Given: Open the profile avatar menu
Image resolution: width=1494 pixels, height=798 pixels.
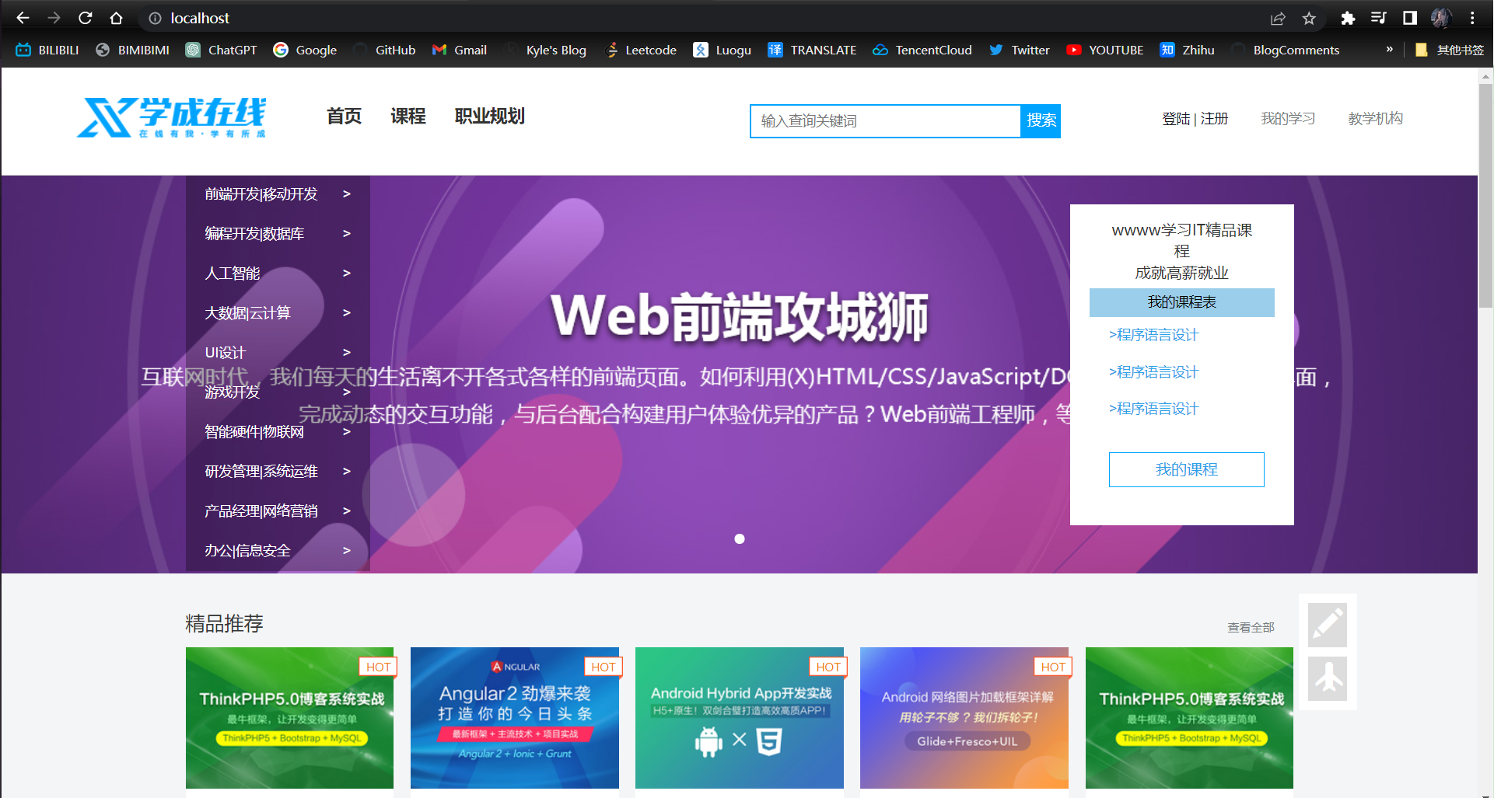Looking at the screenshot, I should (1440, 18).
